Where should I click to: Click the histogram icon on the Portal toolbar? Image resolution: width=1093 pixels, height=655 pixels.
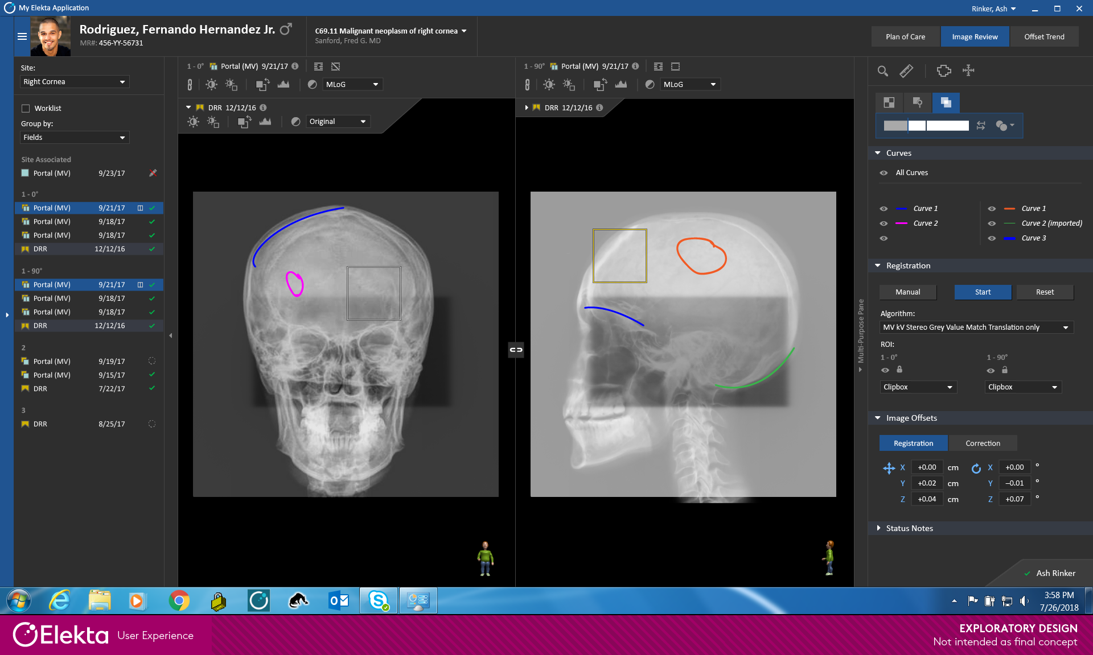tap(283, 84)
